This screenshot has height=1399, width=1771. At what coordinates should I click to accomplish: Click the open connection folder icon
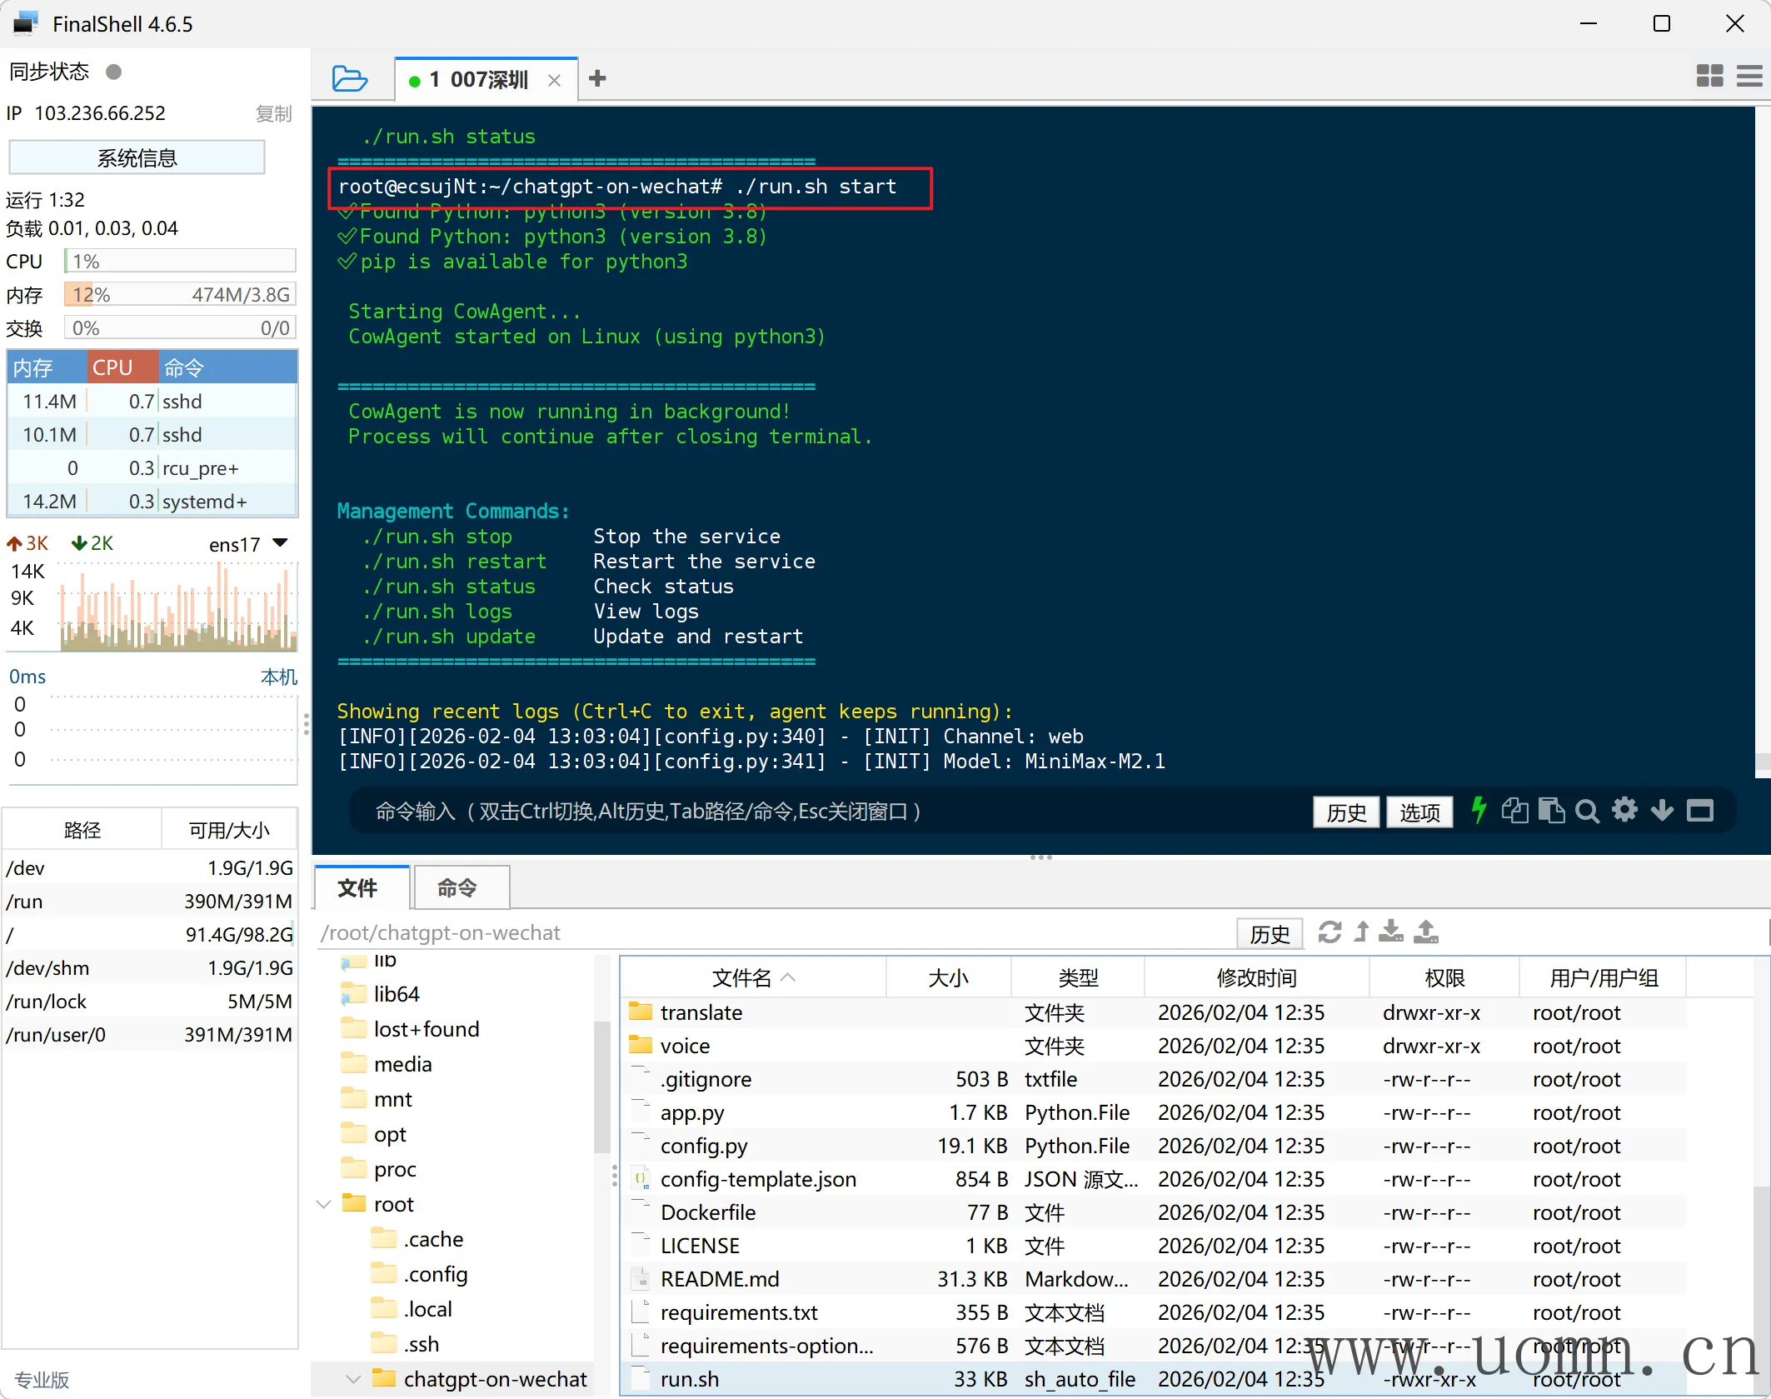pos(349,79)
